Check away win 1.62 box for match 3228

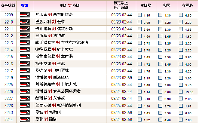point(181,106)
